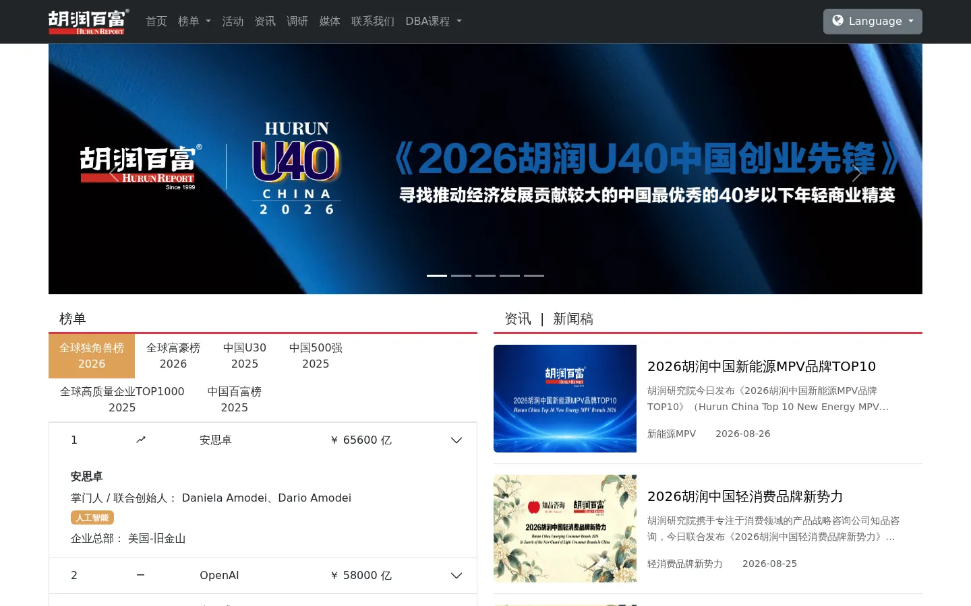Viewport: 971px width, 606px height.
Task: Select the 中国500强 2025 tab
Action: [x=316, y=356]
